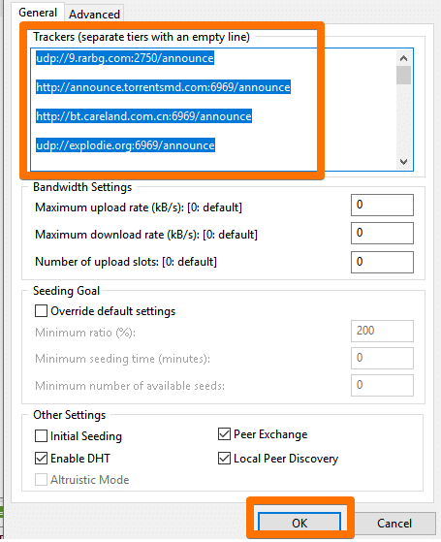Click the Number of upload slots field
The width and height of the screenshot is (441, 542).
[382, 262]
